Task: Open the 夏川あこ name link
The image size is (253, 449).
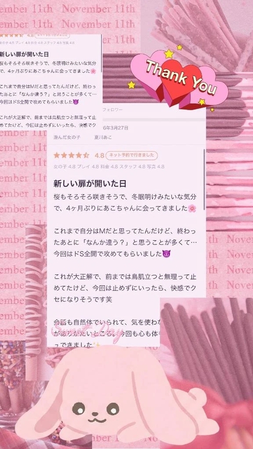Action: [x=103, y=137]
